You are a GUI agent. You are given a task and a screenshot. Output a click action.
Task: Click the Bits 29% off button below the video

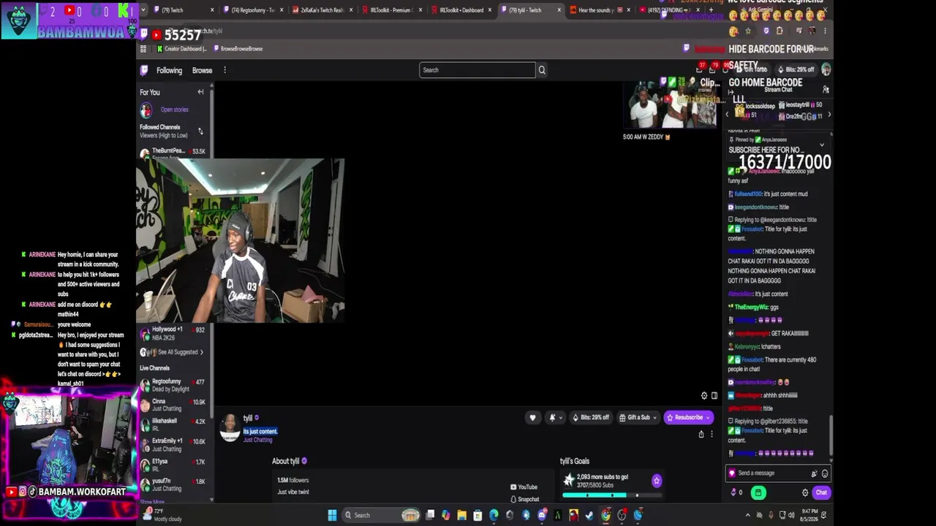tap(591, 417)
